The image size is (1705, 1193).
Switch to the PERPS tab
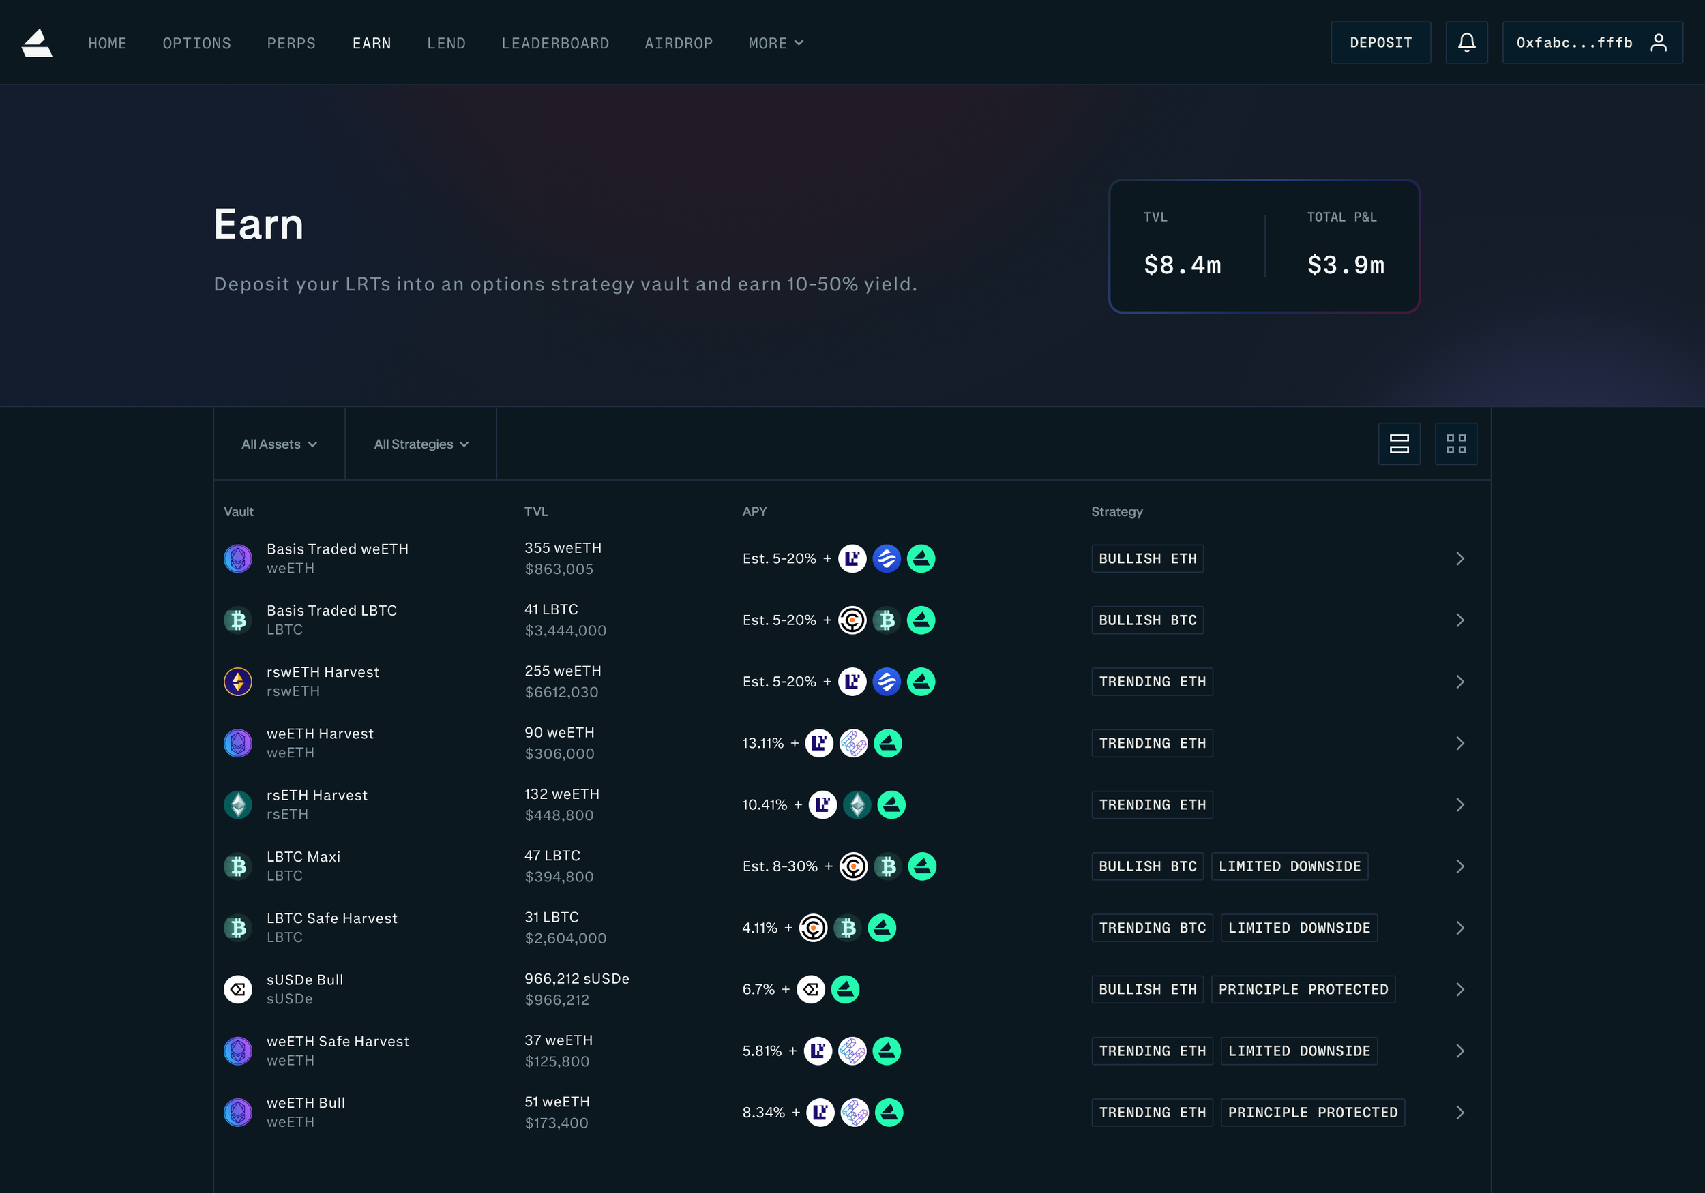[x=291, y=43]
